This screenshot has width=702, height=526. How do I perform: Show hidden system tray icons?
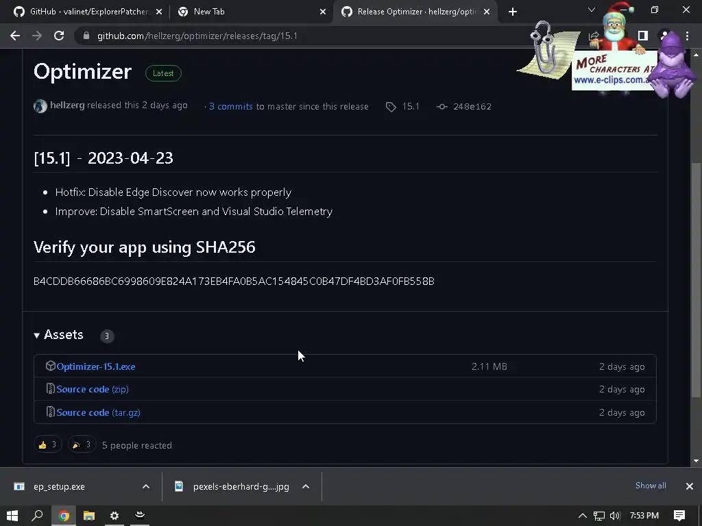583,516
